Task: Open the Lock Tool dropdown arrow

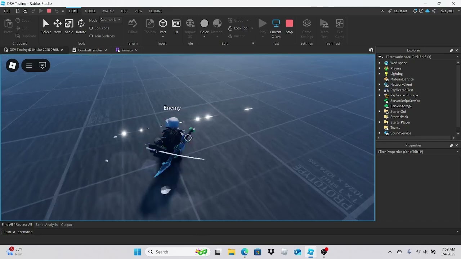Action: click(252, 28)
